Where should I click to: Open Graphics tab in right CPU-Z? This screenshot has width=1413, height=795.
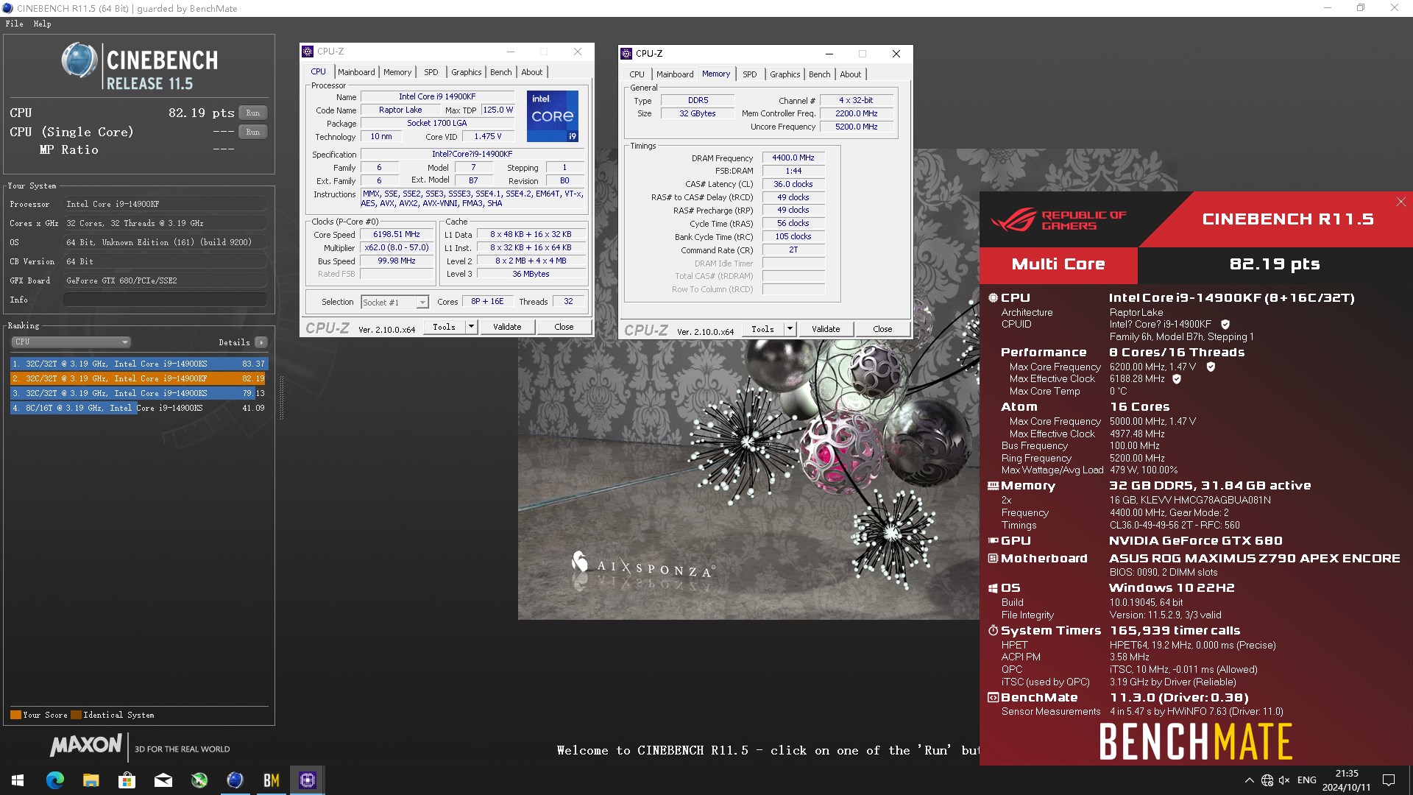pos(785,74)
